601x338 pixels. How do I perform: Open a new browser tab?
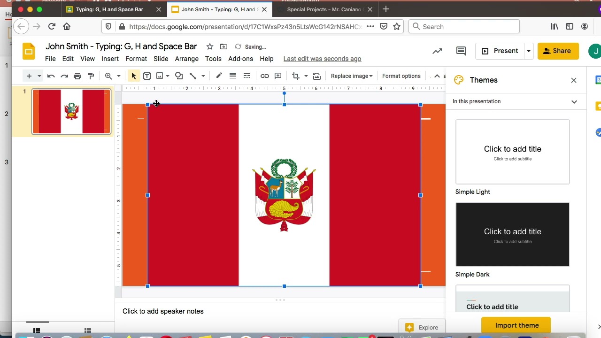(x=385, y=9)
